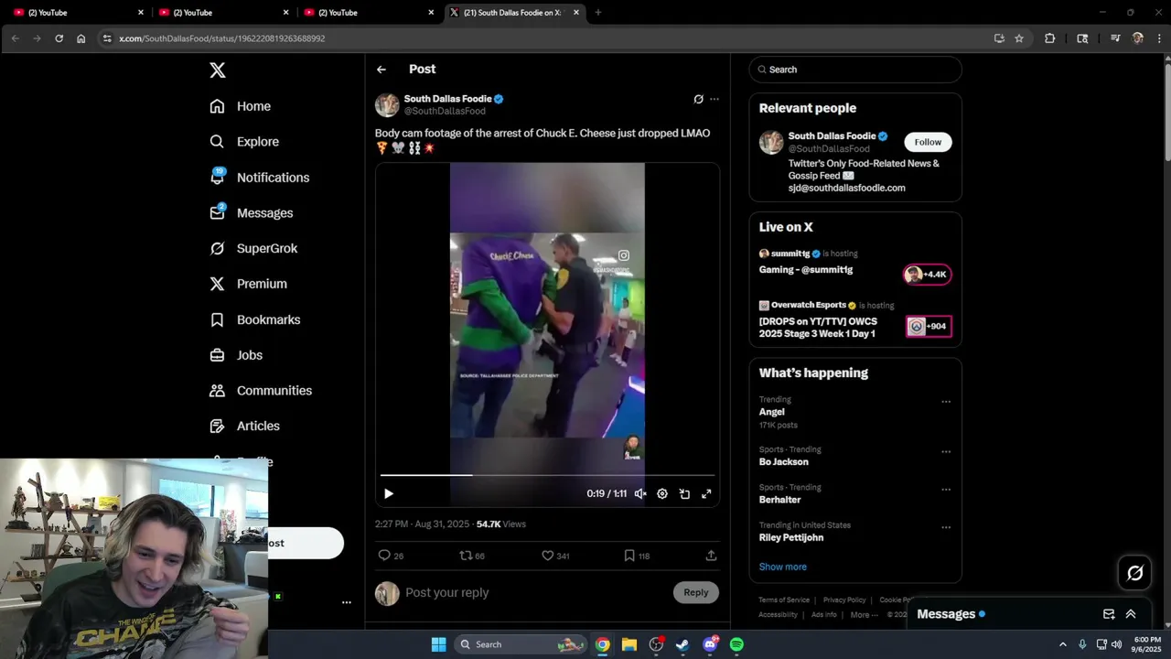
Task: Click the address bar URL
Action: click(x=222, y=38)
